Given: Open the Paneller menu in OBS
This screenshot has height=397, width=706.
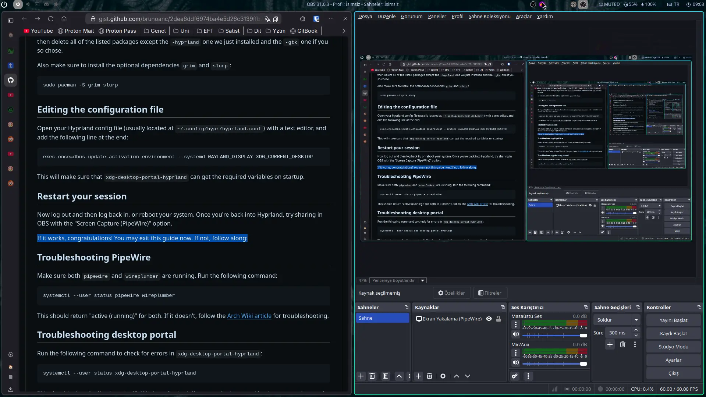Looking at the screenshot, I should [437, 16].
